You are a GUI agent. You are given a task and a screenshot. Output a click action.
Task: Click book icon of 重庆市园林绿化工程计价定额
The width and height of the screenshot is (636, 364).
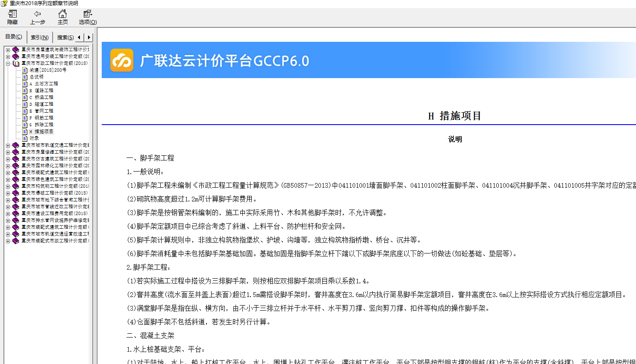tap(16, 166)
